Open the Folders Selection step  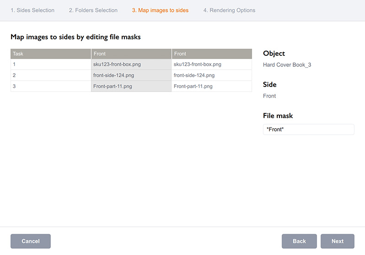click(x=93, y=10)
